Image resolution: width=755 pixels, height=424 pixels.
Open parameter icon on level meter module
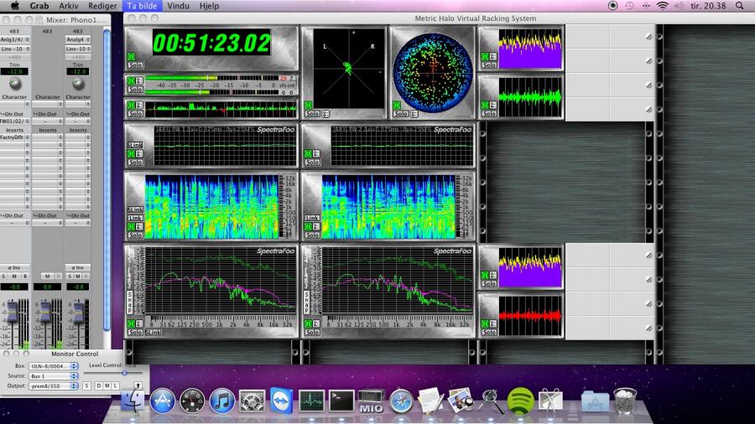tap(139, 80)
